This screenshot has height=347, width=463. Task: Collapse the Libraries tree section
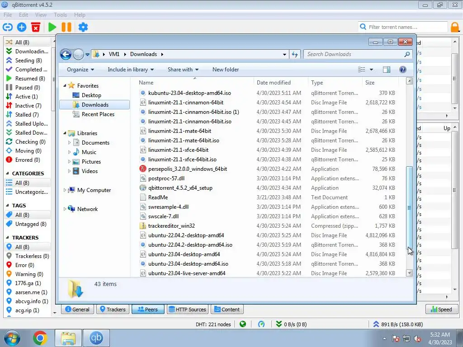pyautogui.click(x=65, y=133)
